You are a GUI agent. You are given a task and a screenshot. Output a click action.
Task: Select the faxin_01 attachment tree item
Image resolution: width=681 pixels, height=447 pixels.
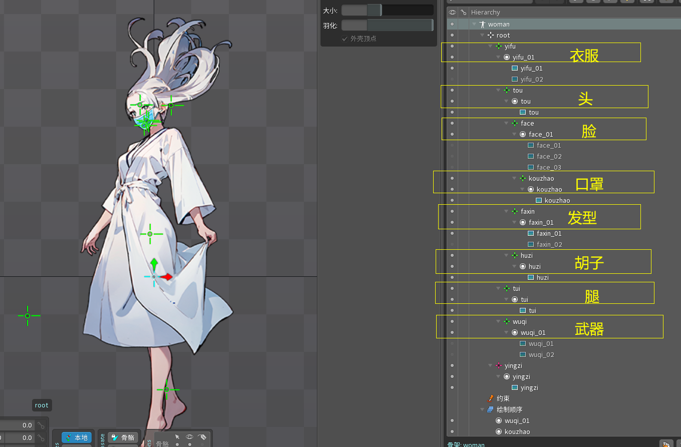tap(549, 233)
